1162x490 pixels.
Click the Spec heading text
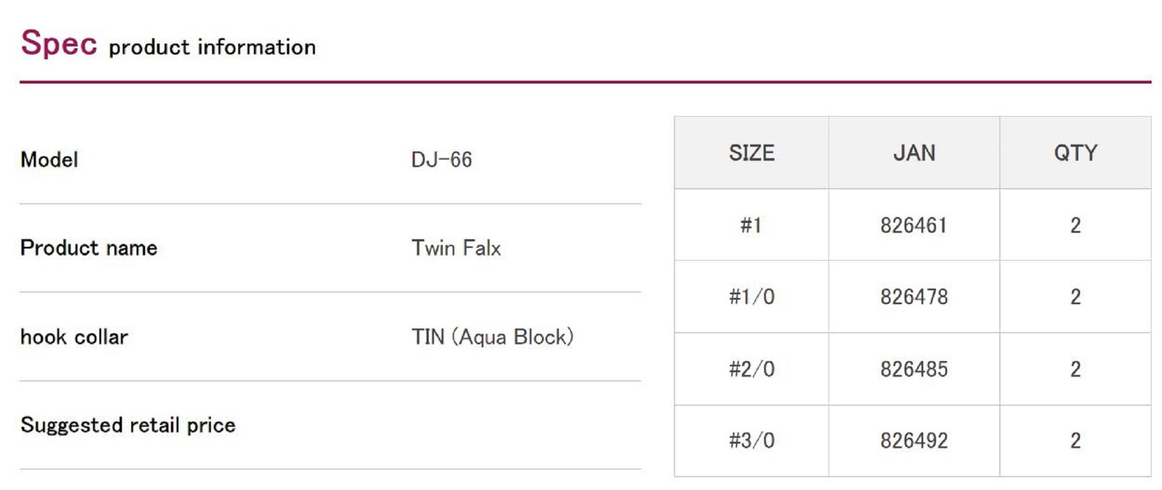pyautogui.click(x=59, y=44)
